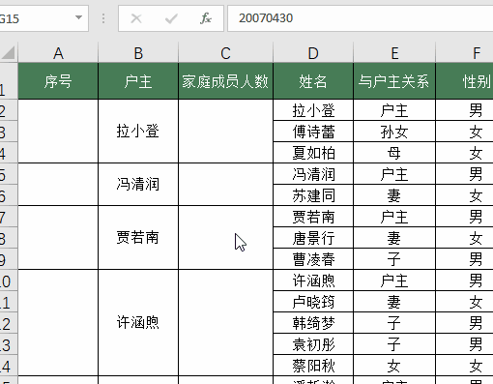Click gender cell 男 in 拉小登 row
Image resolution: width=493 pixels, height=384 pixels.
click(464, 110)
